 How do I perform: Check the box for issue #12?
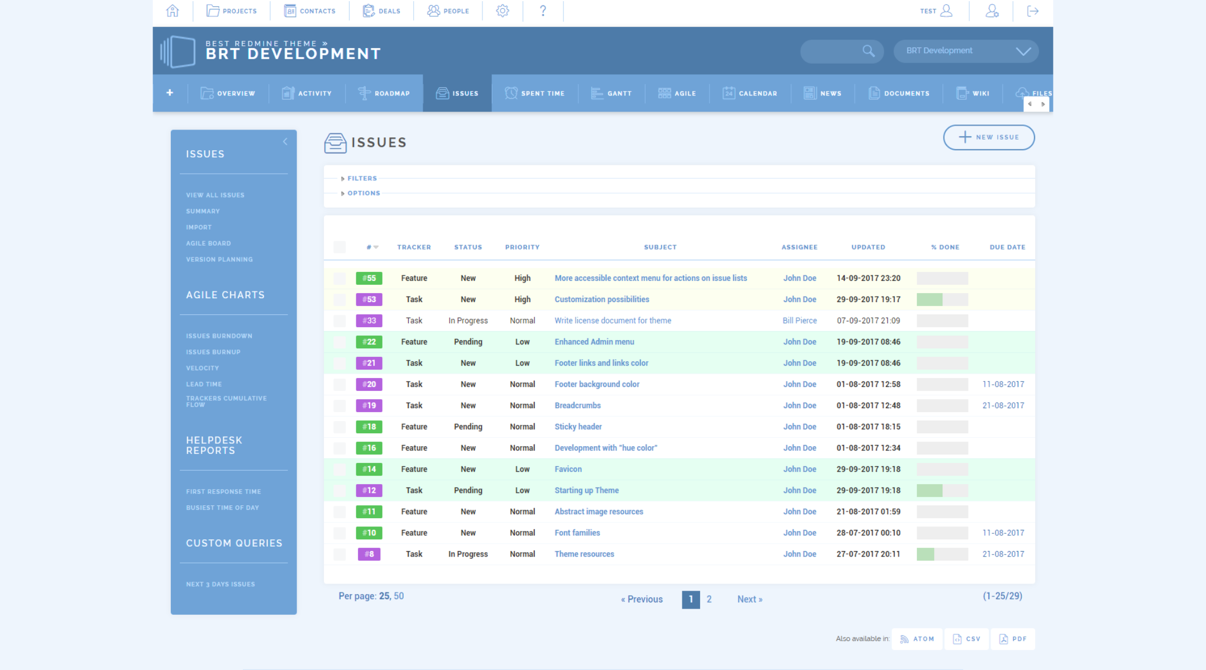[x=339, y=490]
